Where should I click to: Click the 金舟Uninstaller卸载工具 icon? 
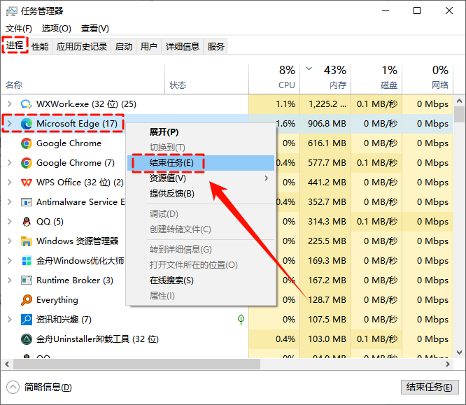point(27,339)
